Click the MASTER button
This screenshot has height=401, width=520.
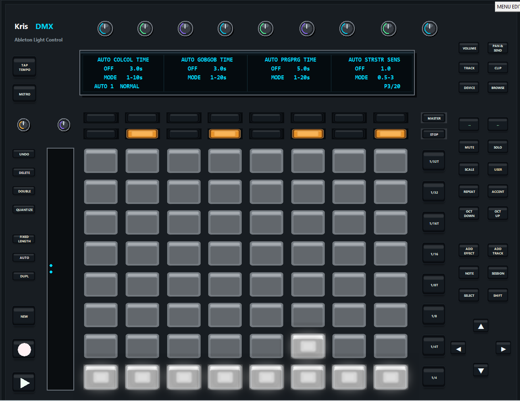click(x=434, y=118)
